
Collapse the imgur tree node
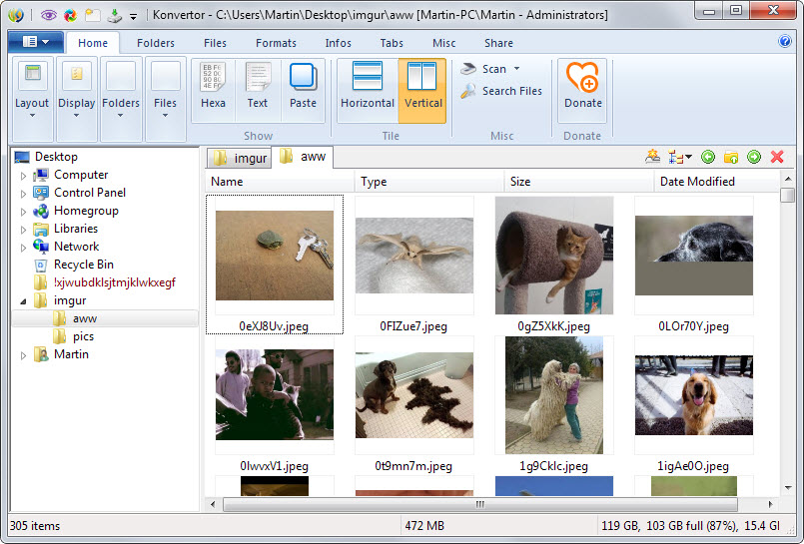tap(23, 301)
